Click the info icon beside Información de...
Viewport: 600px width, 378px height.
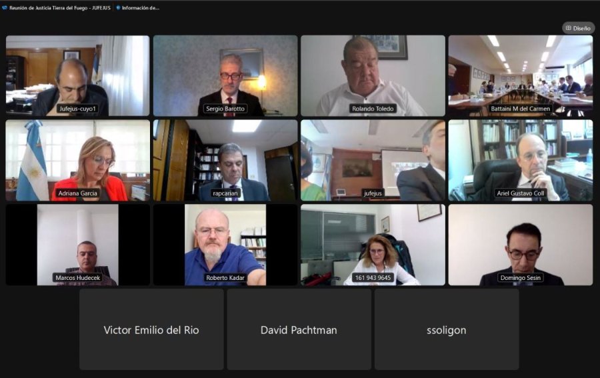(118, 7)
